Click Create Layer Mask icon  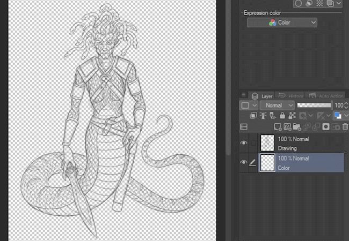[326, 127]
